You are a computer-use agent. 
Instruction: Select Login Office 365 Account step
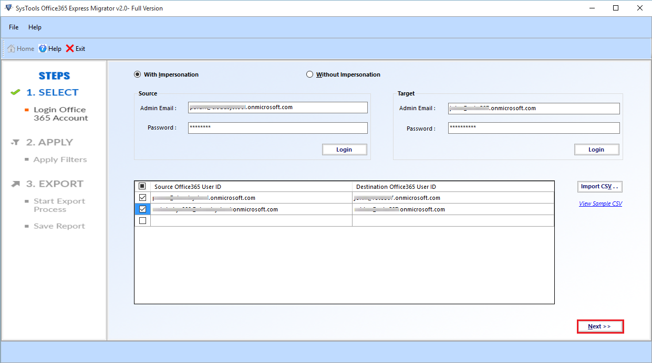(x=60, y=114)
